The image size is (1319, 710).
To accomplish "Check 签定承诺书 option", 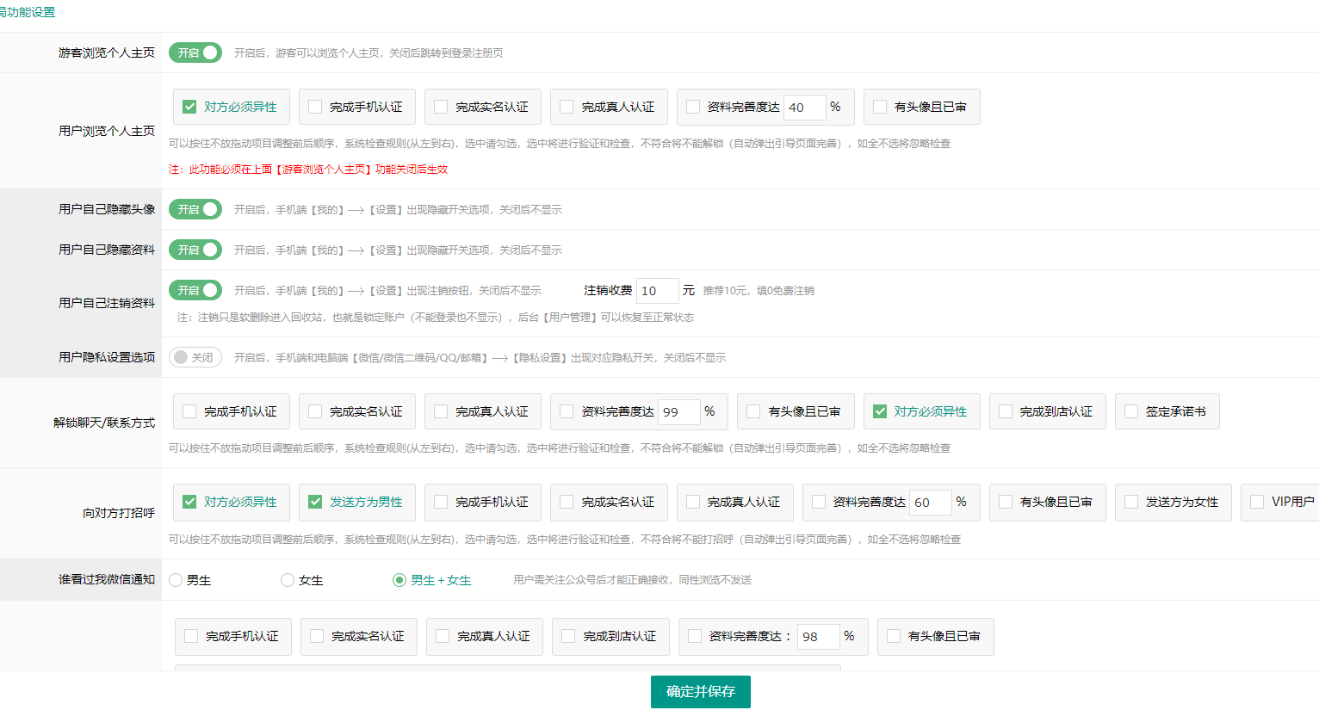I will coord(1131,411).
